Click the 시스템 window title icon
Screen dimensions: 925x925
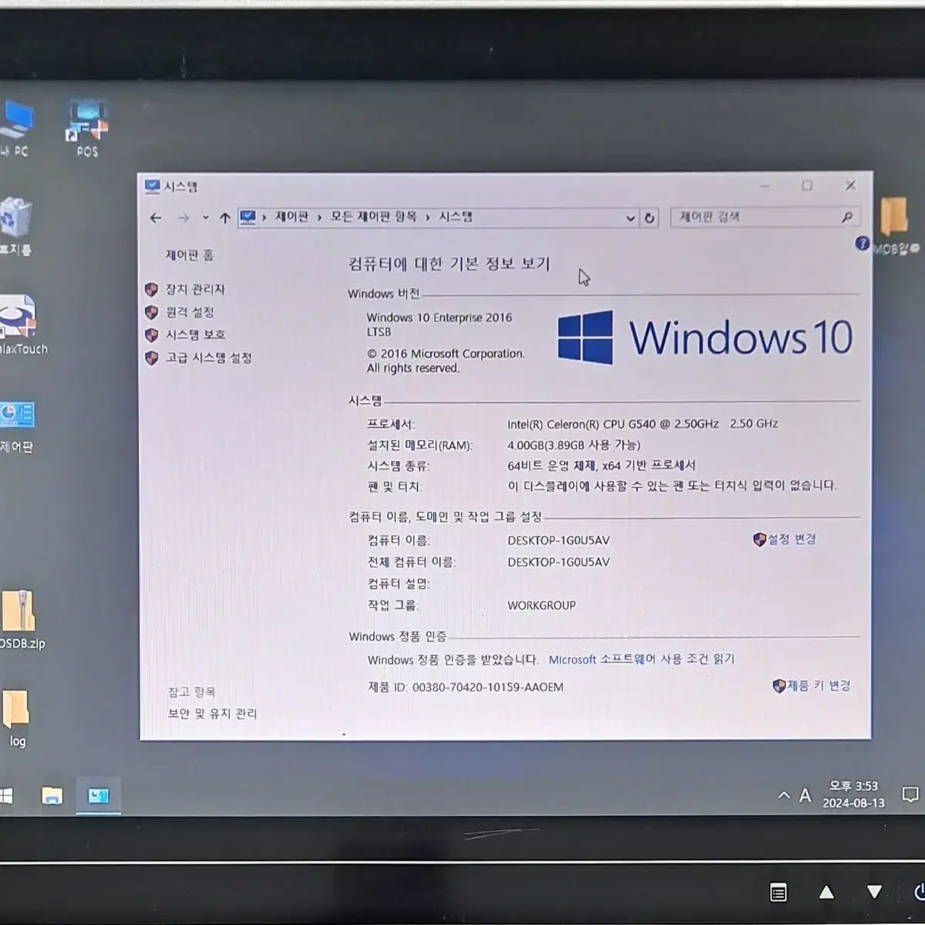(x=153, y=187)
